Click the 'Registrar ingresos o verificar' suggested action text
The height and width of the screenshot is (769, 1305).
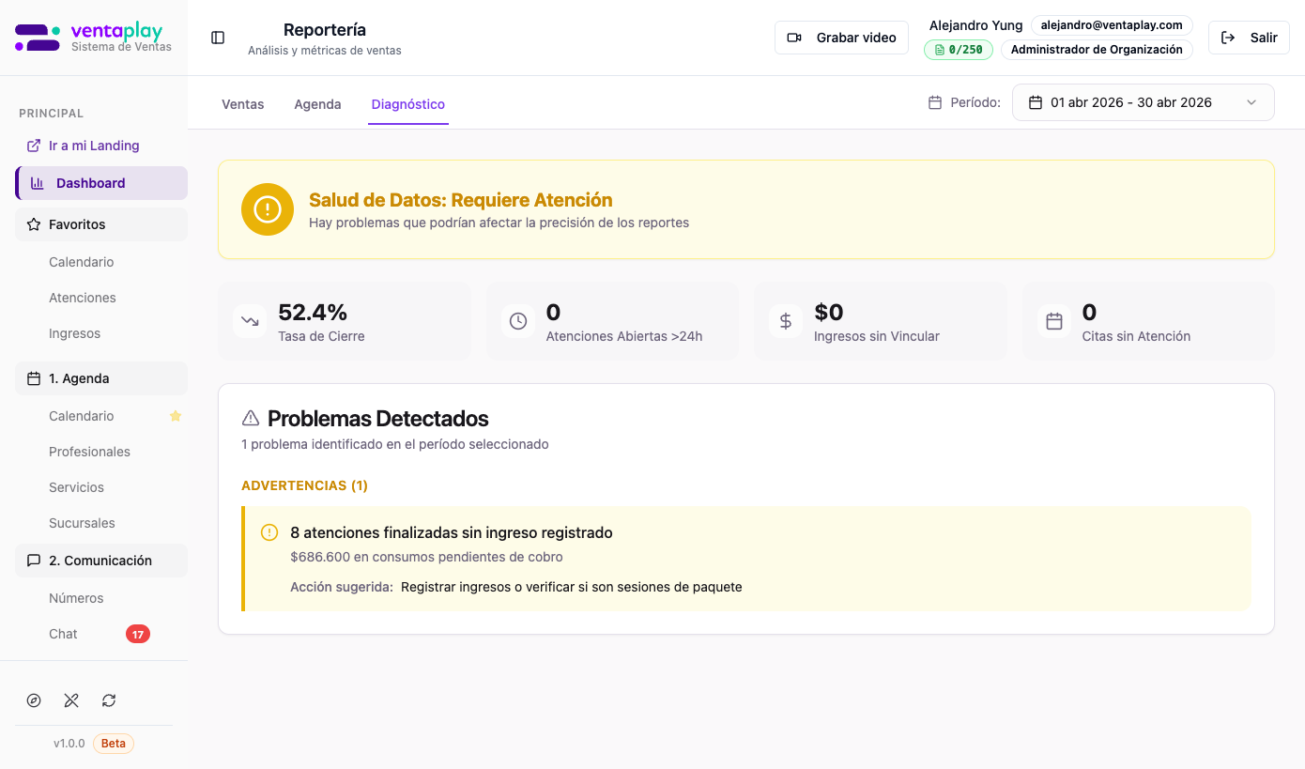[572, 587]
